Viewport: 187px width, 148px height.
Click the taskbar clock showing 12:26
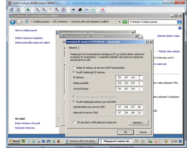pyautogui.click(x=174, y=141)
